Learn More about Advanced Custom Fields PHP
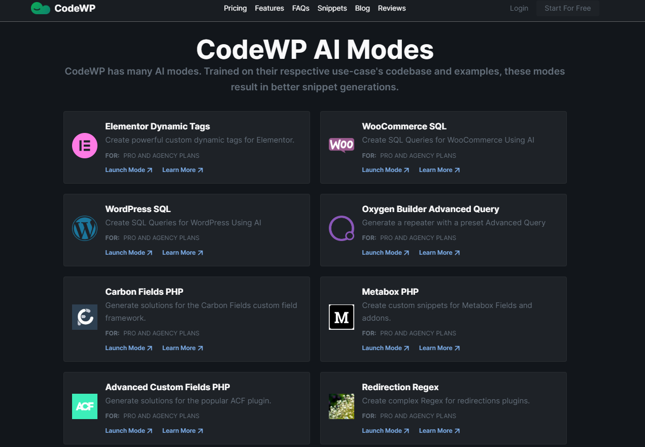The image size is (645, 447). point(183,431)
